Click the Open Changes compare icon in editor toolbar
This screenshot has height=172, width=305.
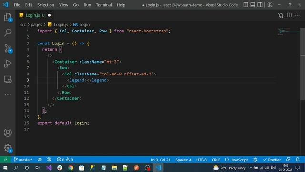tap(281, 15)
